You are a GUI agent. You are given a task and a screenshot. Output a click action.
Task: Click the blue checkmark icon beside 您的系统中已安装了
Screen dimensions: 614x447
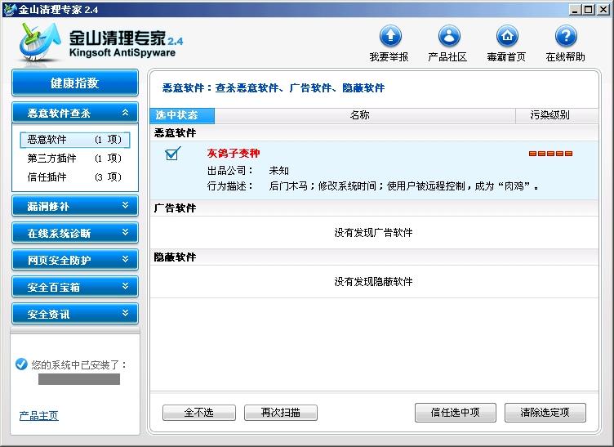21,364
